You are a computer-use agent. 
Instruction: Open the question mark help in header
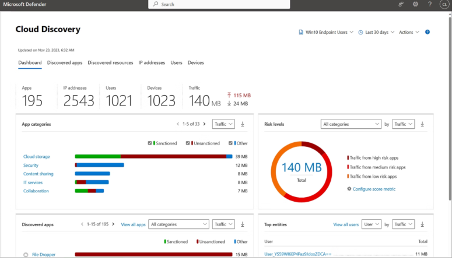(430, 4)
